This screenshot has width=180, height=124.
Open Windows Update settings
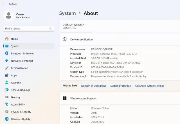tap(28, 119)
